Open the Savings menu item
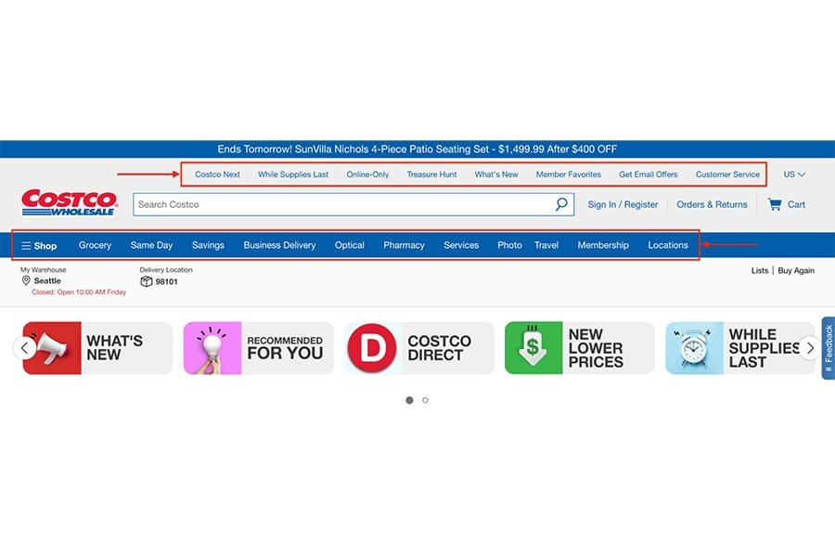The width and height of the screenshot is (835, 557). point(208,245)
